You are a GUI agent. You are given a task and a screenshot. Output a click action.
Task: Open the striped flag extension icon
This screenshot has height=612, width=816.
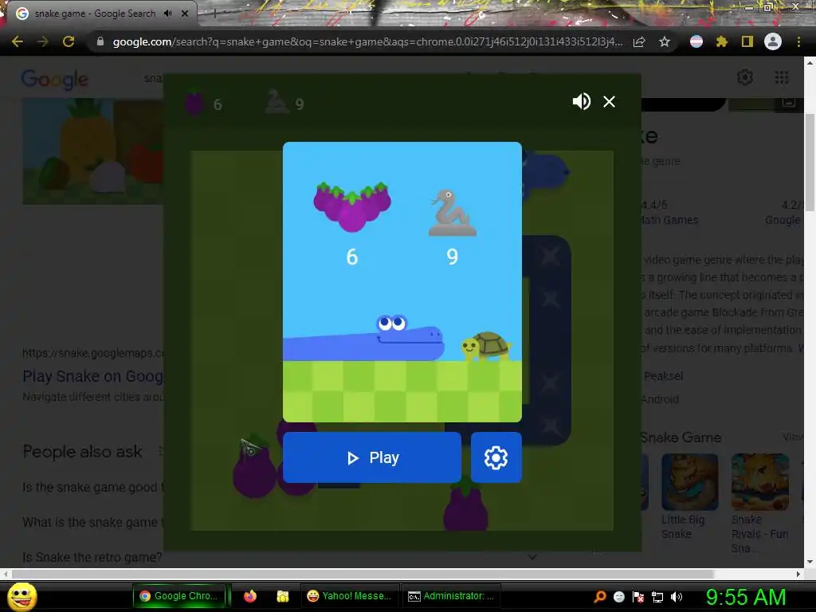pyautogui.click(x=696, y=41)
